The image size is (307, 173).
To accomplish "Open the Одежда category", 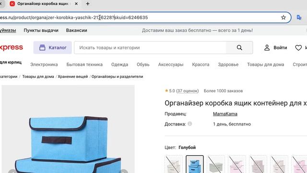I will (119, 64).
